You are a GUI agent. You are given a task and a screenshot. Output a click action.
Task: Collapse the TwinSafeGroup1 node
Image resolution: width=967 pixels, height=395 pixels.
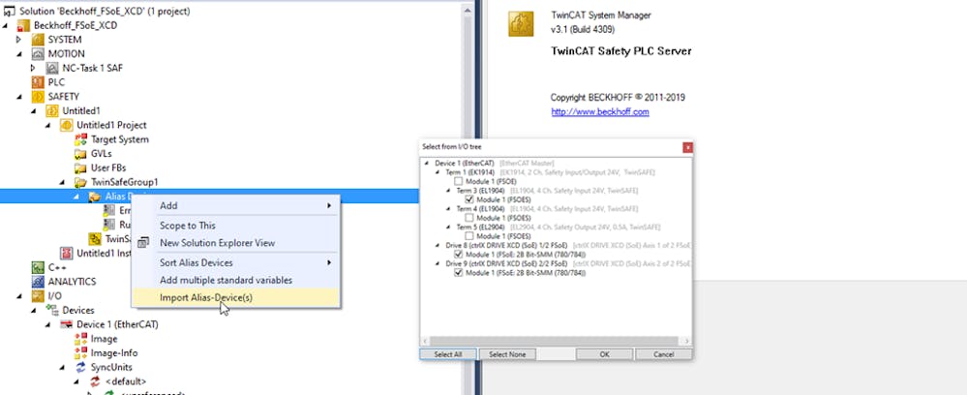point(62,182)
